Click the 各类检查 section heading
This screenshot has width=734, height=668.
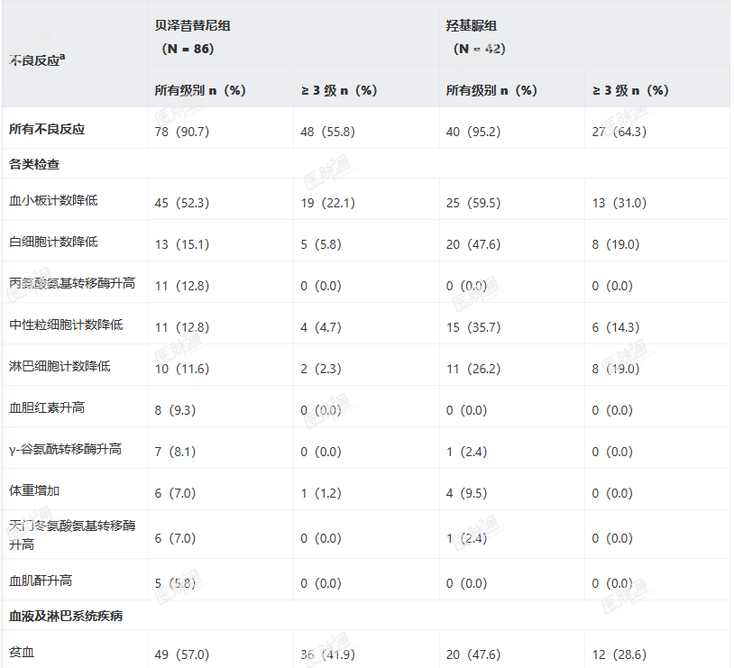(x=34, y=164)
